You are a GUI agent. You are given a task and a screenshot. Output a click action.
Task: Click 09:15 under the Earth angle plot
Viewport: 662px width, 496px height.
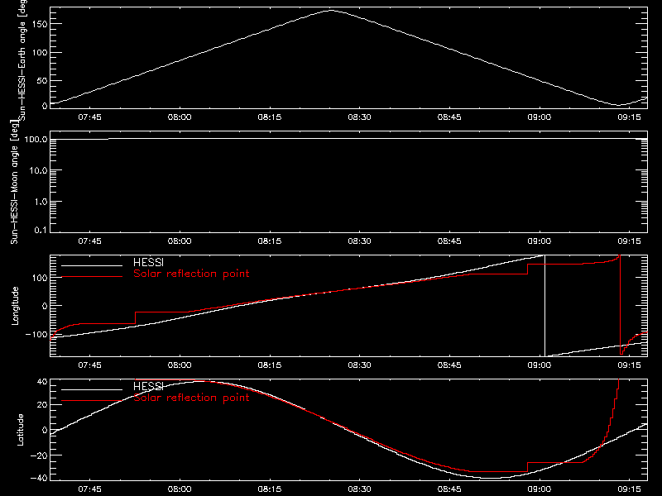click(629, 117)
